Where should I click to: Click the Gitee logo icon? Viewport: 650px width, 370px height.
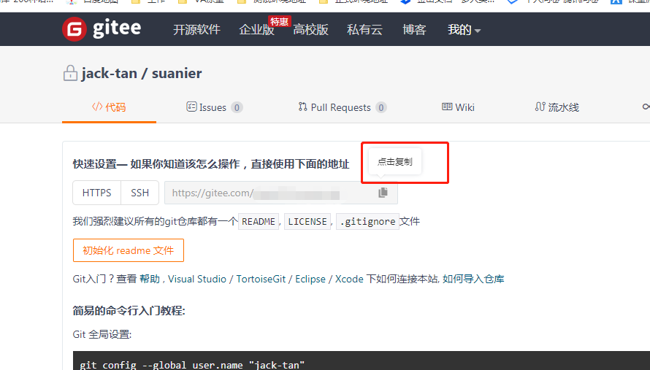[74, 29]
